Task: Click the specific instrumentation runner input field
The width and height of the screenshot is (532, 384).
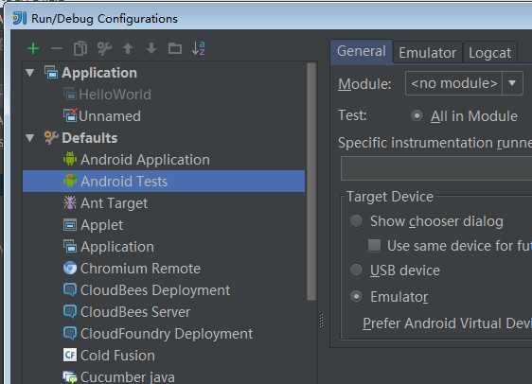Action: [436, 168]
